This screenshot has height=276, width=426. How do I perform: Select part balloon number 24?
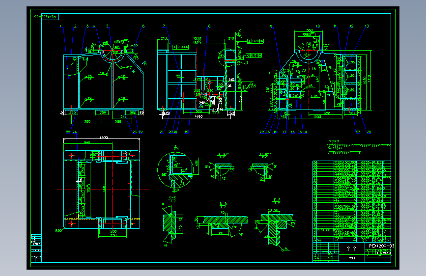coord(75,132)
